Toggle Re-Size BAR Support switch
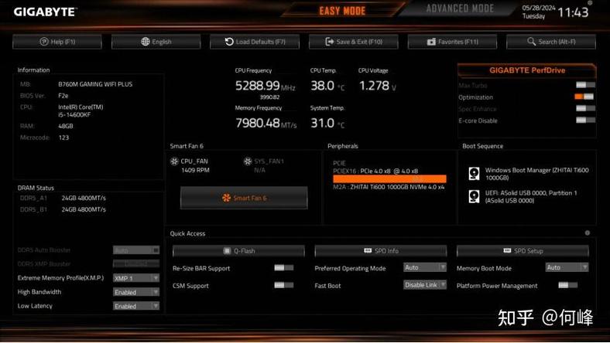The image size is (610, 343). pos(283,267)
